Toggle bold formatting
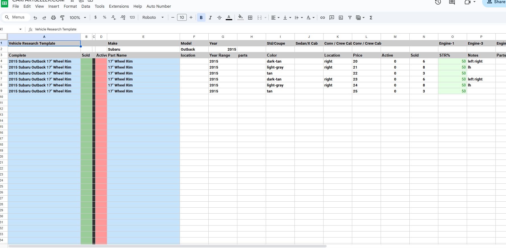Viewport: 506px width, 248px height. 201,18
